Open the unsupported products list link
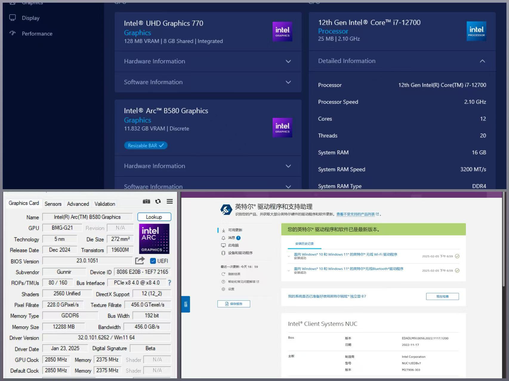 click(357, 214)
